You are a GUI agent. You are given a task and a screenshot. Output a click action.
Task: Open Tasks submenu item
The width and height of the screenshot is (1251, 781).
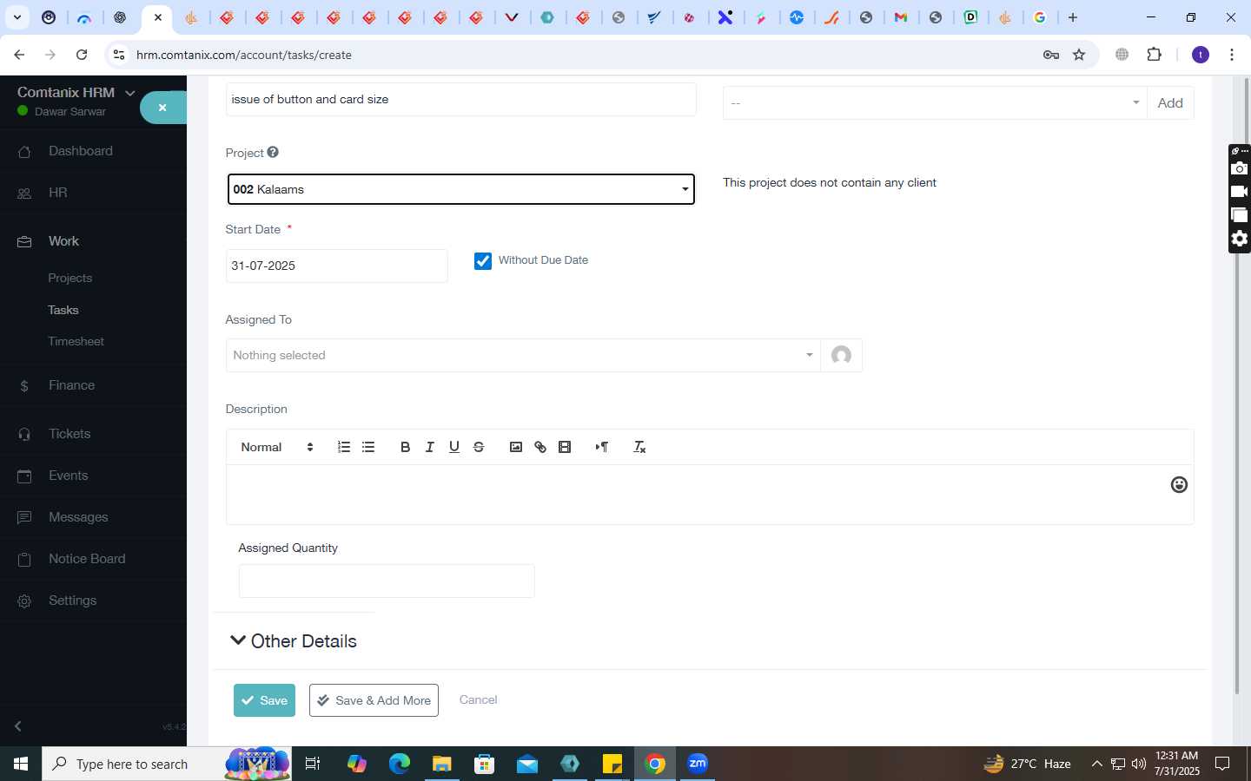point(63,310)
